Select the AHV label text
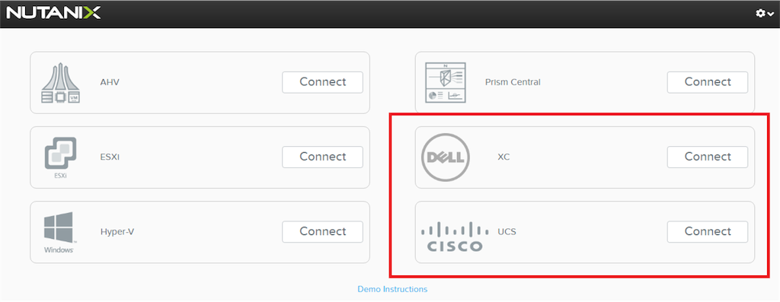780x302 pixels. click(110, 82)
